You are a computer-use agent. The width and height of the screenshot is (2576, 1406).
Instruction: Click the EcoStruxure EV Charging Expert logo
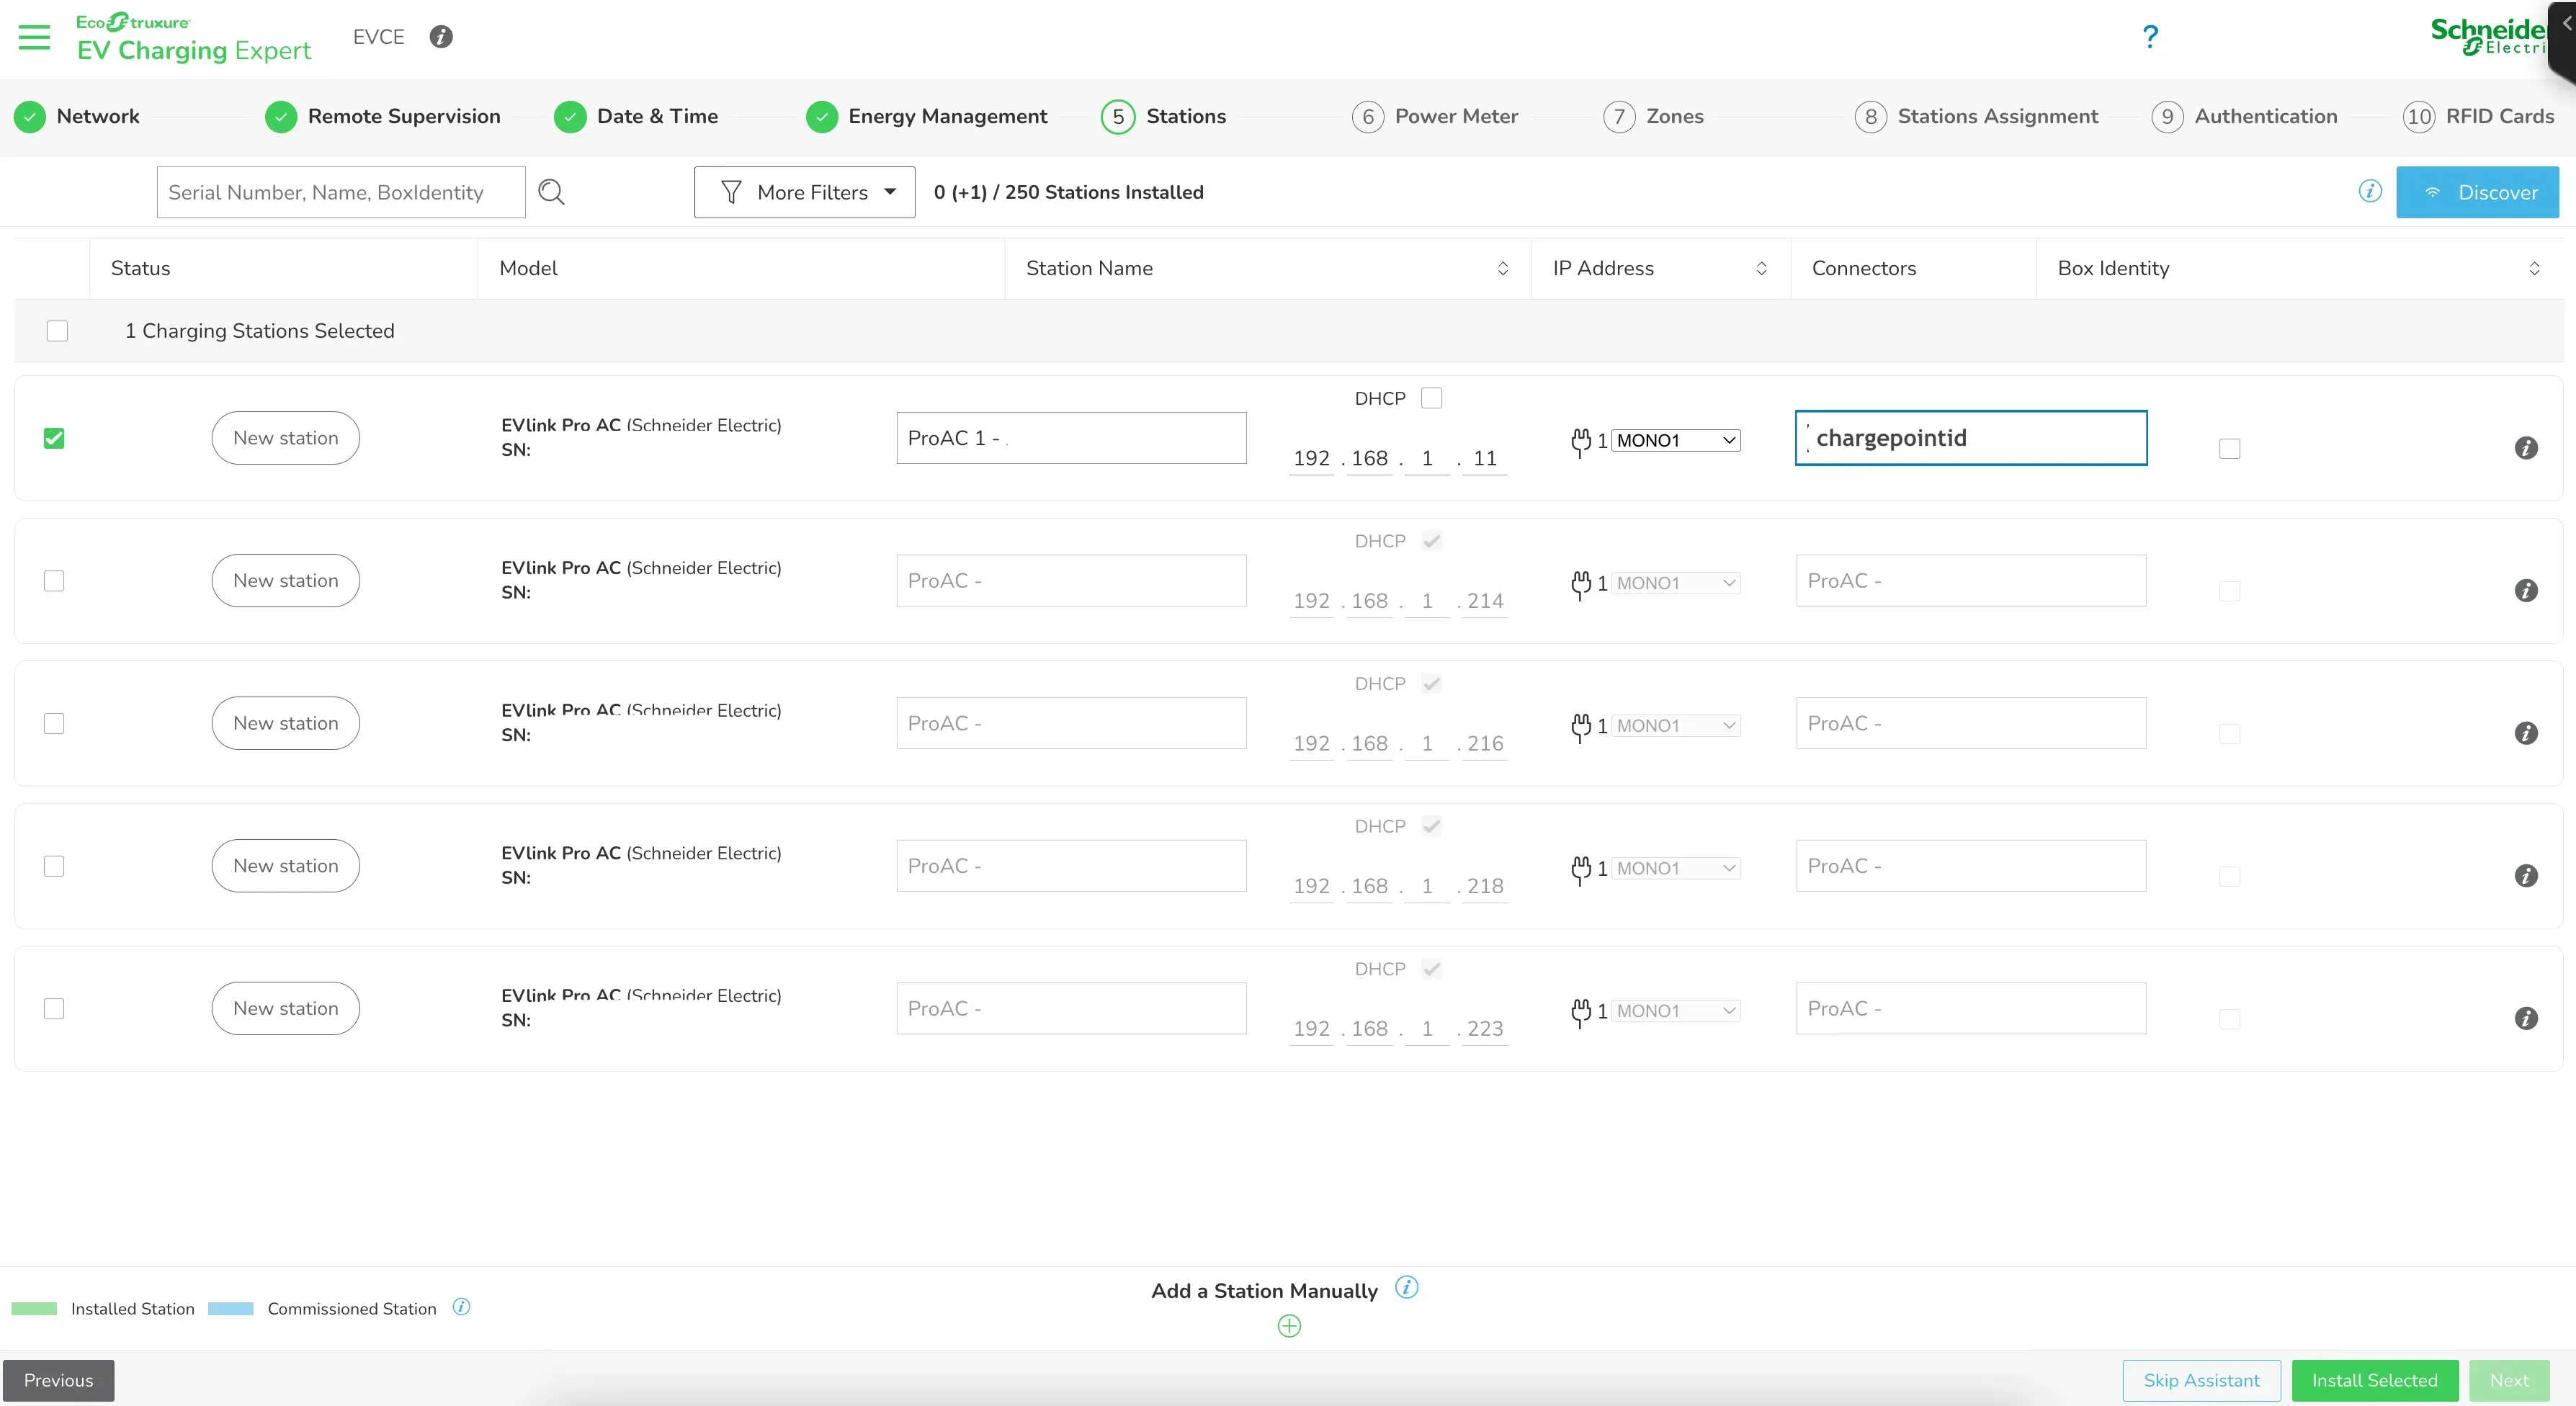click(x=194, y=38)
